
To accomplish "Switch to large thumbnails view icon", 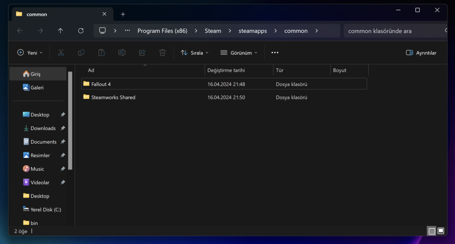I will tap(441, 231).
